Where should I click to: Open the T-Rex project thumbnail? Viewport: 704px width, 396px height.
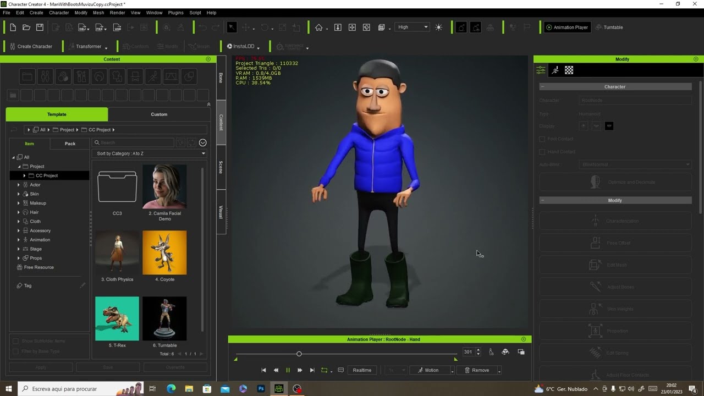(117, 318)
